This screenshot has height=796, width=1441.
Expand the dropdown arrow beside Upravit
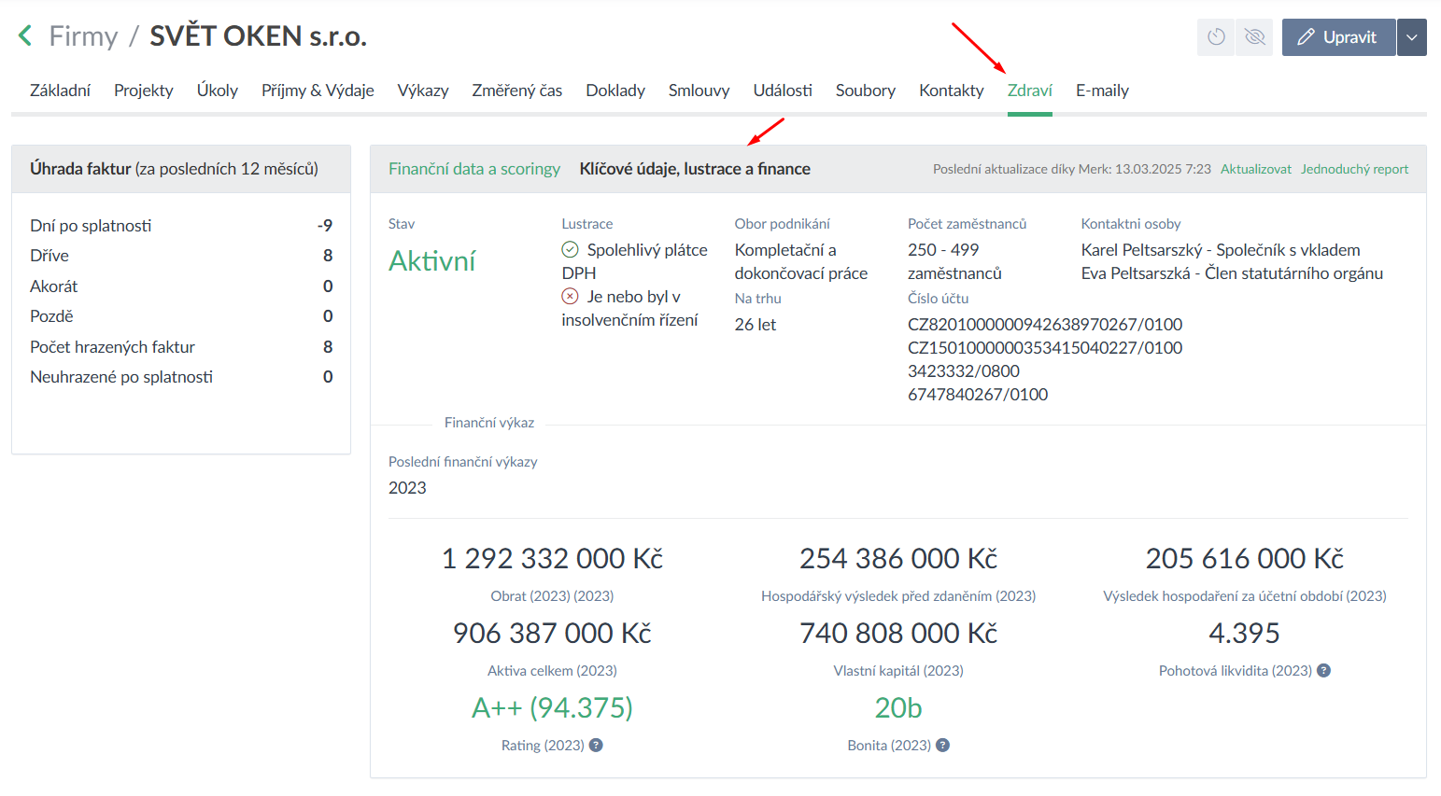[1411, 37]
